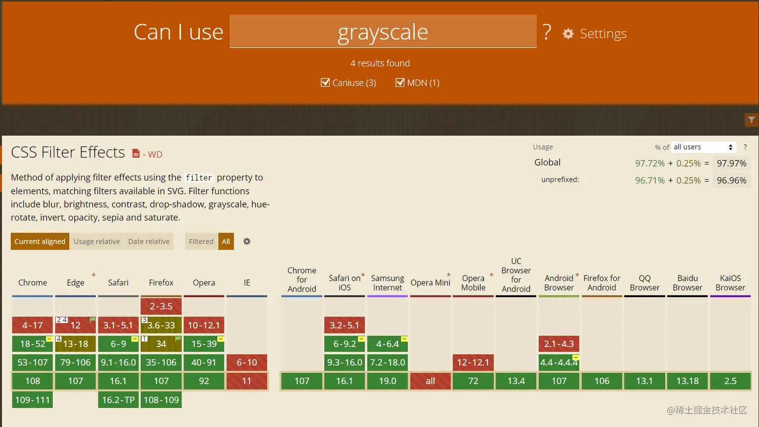Select Android Browser 2.1-4.3 cell
This screenshot has height=427, width=759.
(559, 344)
